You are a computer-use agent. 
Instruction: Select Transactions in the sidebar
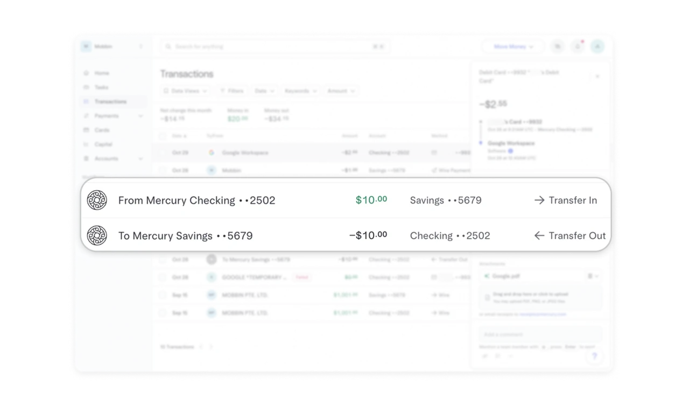pyautogui.click(x=113, y=102)
